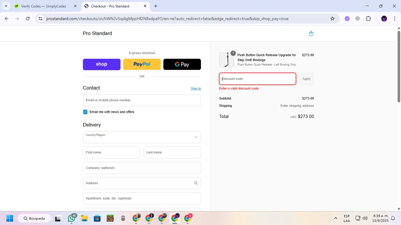Open the mouse app in taskbar
The image size is (401, 225).
point(123,218)
